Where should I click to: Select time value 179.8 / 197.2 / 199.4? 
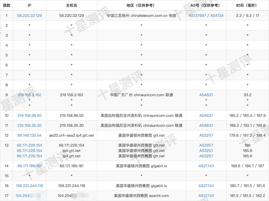click(247, 135)
